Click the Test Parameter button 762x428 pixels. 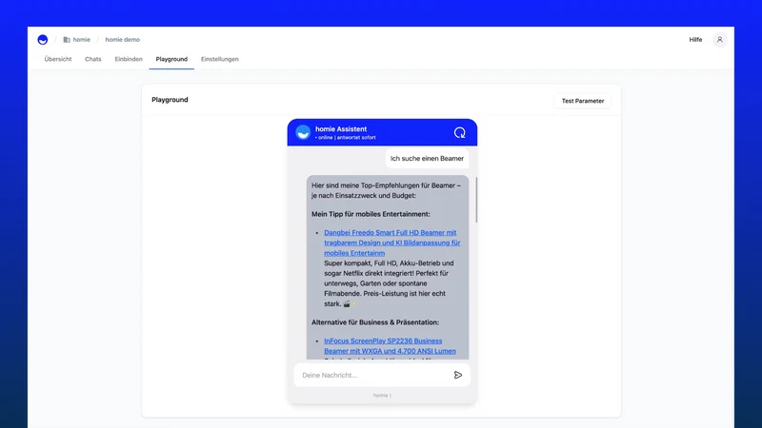click(583, 101)
